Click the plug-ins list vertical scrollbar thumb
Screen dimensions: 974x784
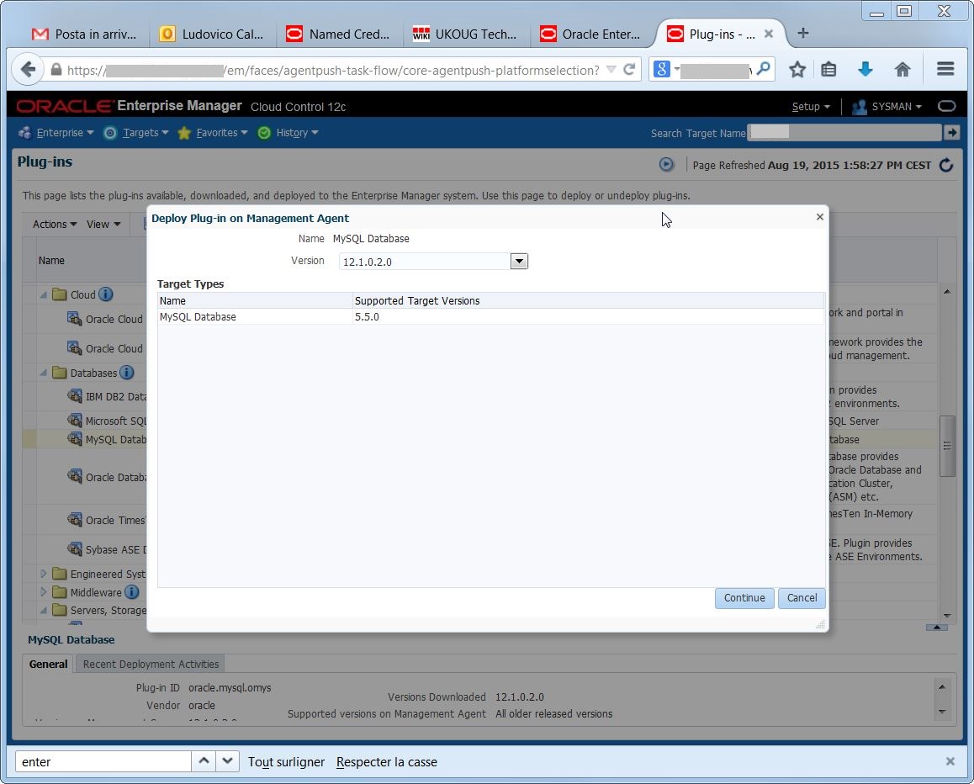click(947, 446)
